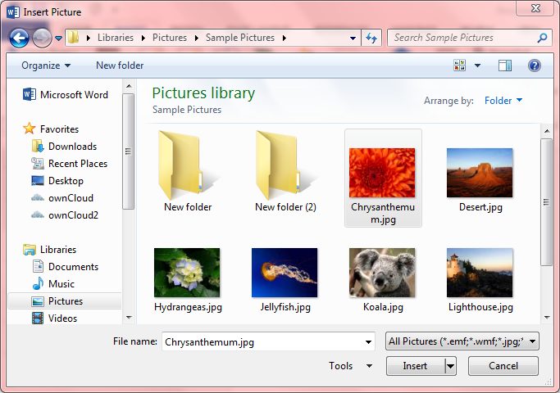The height and width of the screenshot is (393, 560).
Task: Refresh the Sample Pictures folder view
Action: [371, 38]
